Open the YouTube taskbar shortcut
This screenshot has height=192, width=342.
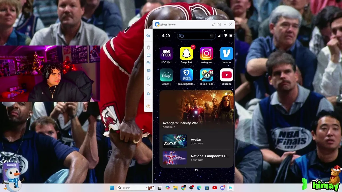[215, 188]
